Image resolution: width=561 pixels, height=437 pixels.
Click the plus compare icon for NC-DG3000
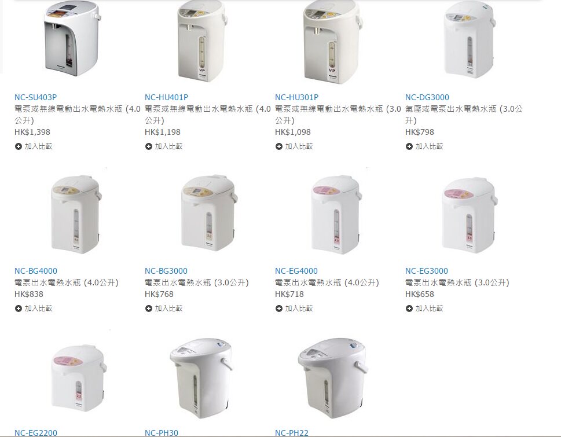click(409, 146)
